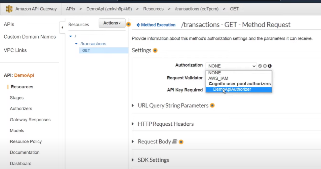Viewport: 321px width, 169px height.
Task: Click GET in the breadcrumb
Action: 234,9
